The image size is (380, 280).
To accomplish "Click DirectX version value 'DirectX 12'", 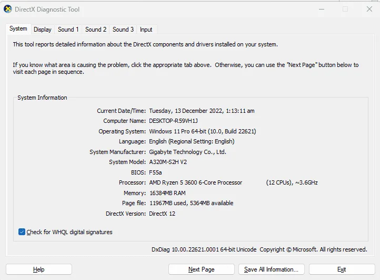I will pyautogui.click(x=162, y=214).
